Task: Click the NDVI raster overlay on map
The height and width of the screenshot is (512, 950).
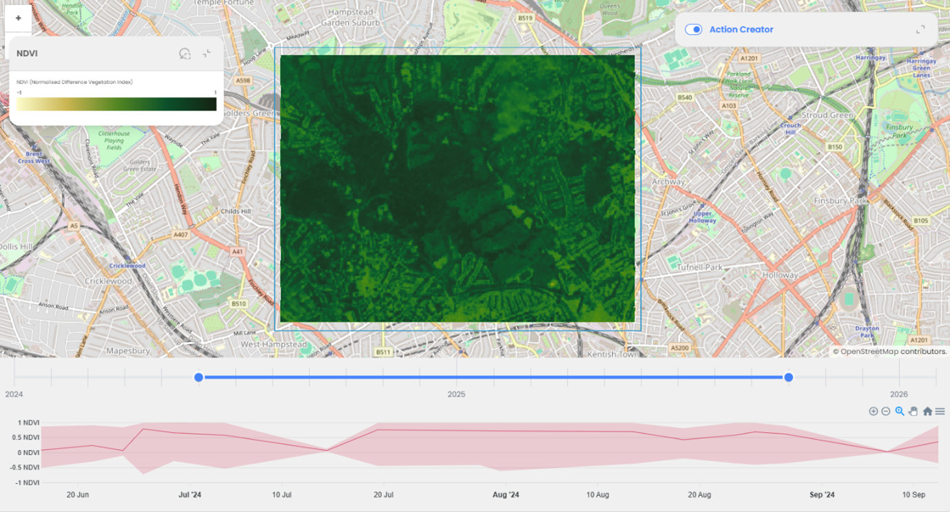Action: coord(457,189)
